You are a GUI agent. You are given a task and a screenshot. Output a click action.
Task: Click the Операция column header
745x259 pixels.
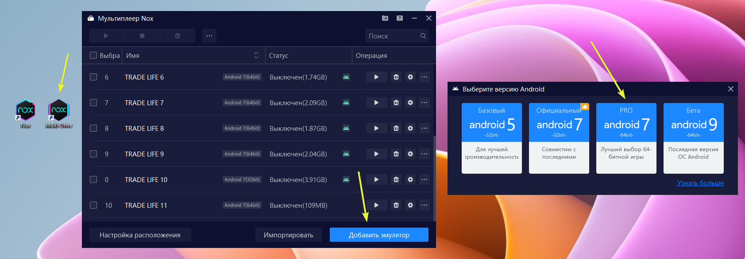pyautogui.click(x=393, y=55)
